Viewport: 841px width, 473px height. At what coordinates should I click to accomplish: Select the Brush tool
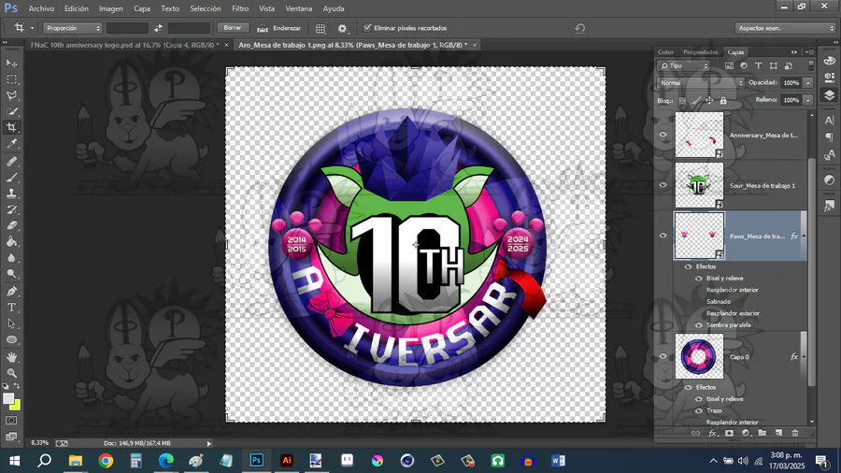tap(11, 177)
